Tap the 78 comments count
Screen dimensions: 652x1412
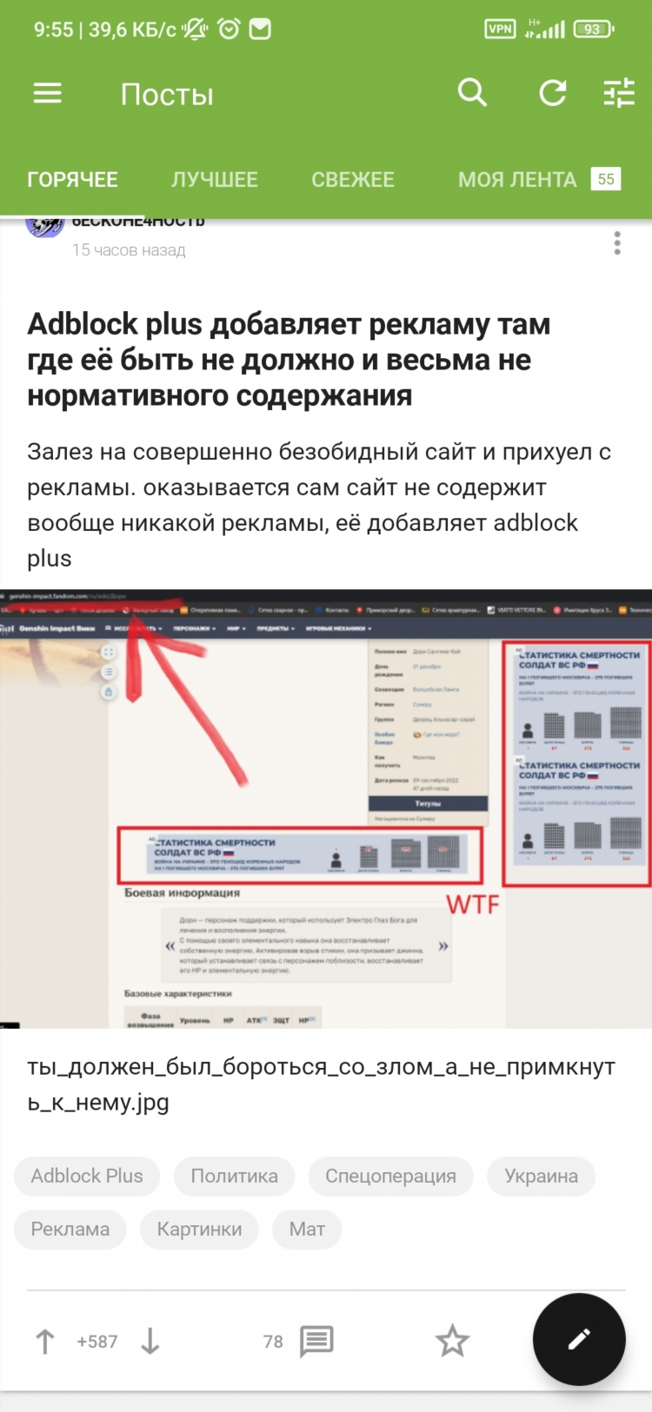click(273, 1342)
